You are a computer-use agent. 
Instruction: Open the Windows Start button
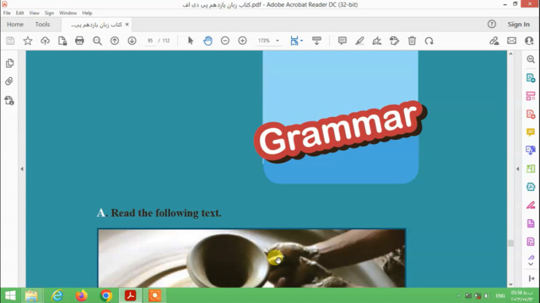click(10, 295)
